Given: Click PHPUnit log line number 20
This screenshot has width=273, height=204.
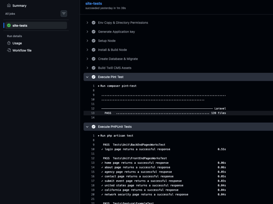Looking at the screenshot, I should (x=93, y=194).
